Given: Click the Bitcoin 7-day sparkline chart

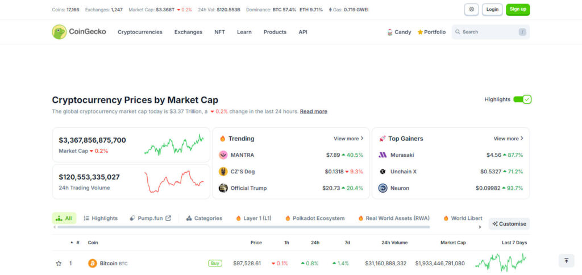Looking at the screenshot, I should point(501,262).
